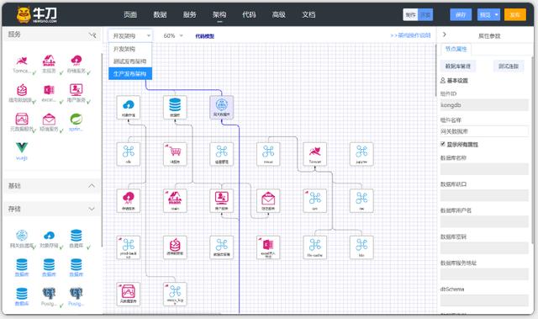Image resolution: width=538 pixels, height=319 pixels.
Task: Click the blue 保存 button
Action: pos(461,15)
